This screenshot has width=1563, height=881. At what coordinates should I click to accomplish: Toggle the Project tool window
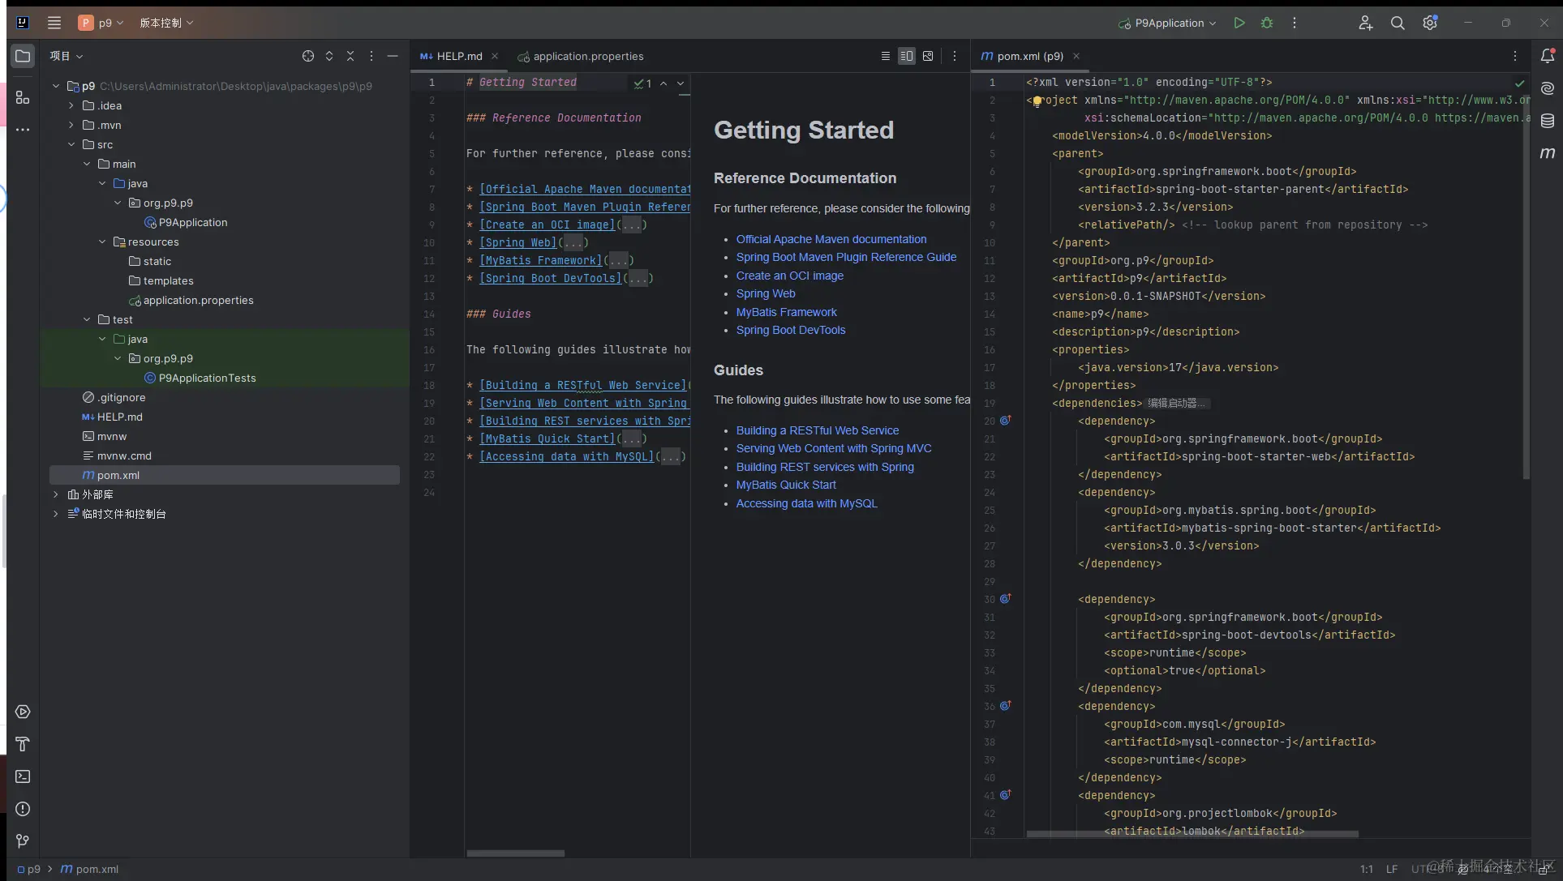pos(23,56)
